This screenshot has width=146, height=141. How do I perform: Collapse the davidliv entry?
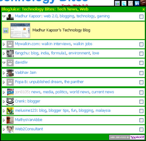(x=4, y=63)
